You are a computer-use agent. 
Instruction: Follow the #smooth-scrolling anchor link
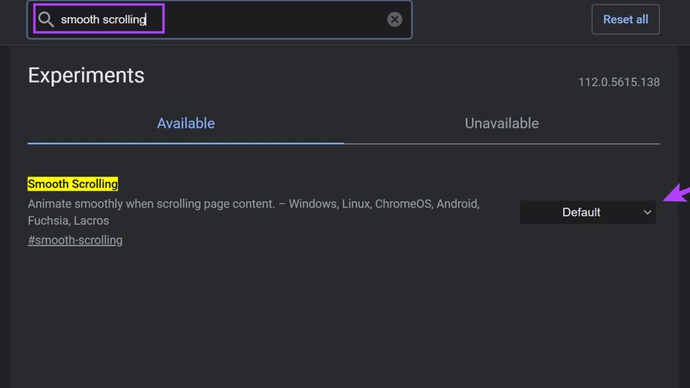pos(75,240)
